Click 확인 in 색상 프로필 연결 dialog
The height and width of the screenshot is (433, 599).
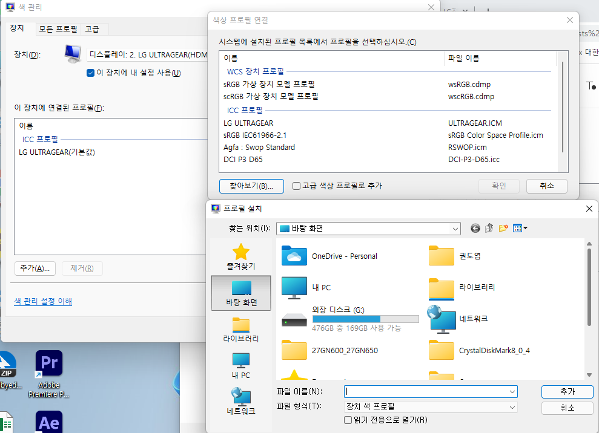[499, 186]
